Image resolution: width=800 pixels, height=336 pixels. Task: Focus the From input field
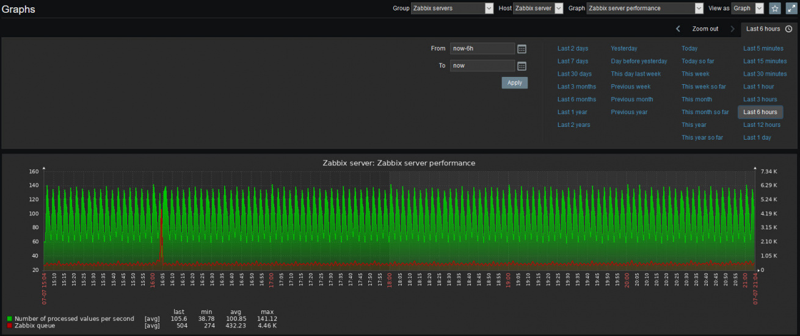482,49
